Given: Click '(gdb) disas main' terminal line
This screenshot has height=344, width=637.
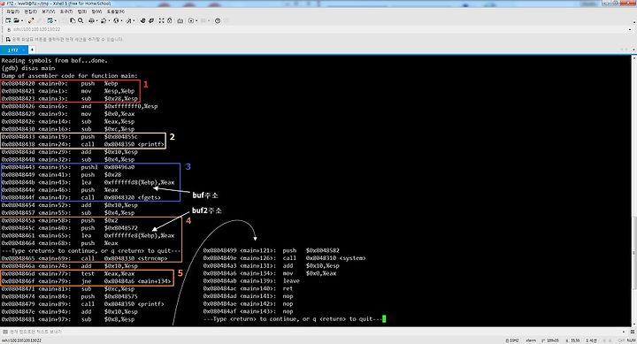Looking at the screenshot, I should point(28,68).
